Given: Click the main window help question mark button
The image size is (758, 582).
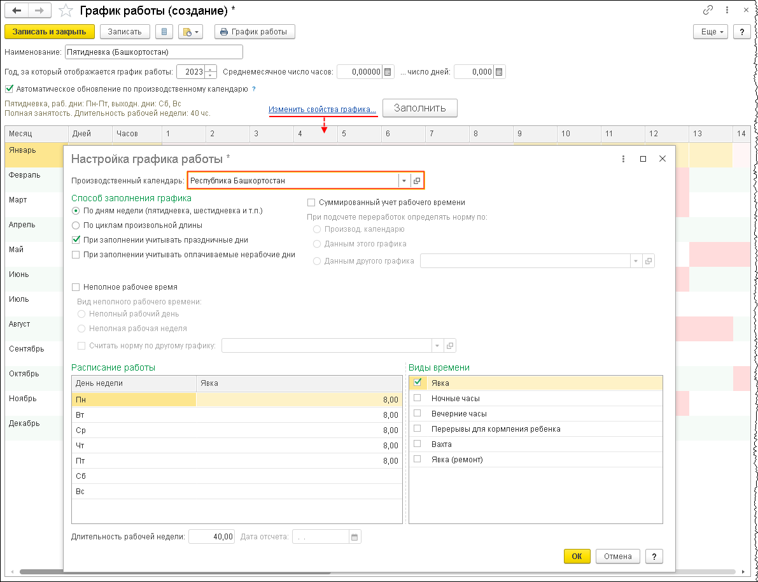Looking at the screenshot, I should point(742,32).
